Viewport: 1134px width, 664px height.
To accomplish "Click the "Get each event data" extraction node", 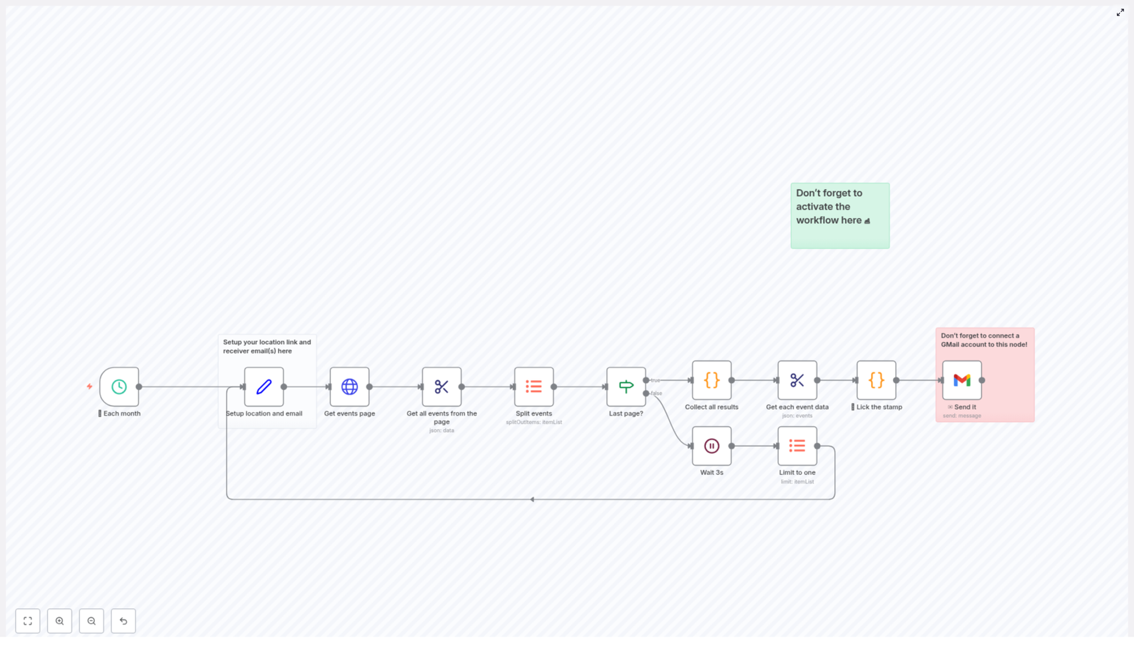I will pos(797,379).
